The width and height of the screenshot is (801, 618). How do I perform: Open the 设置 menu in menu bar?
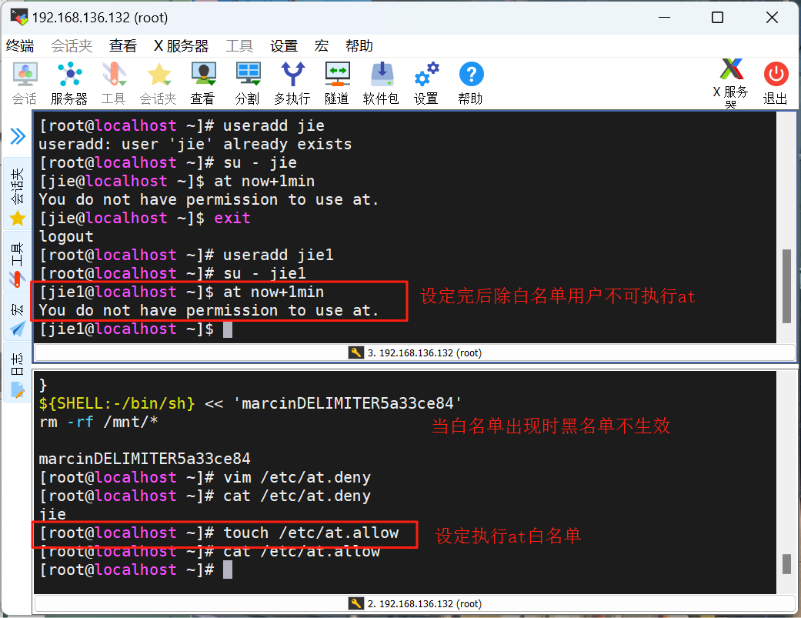[x=284, y=46]
